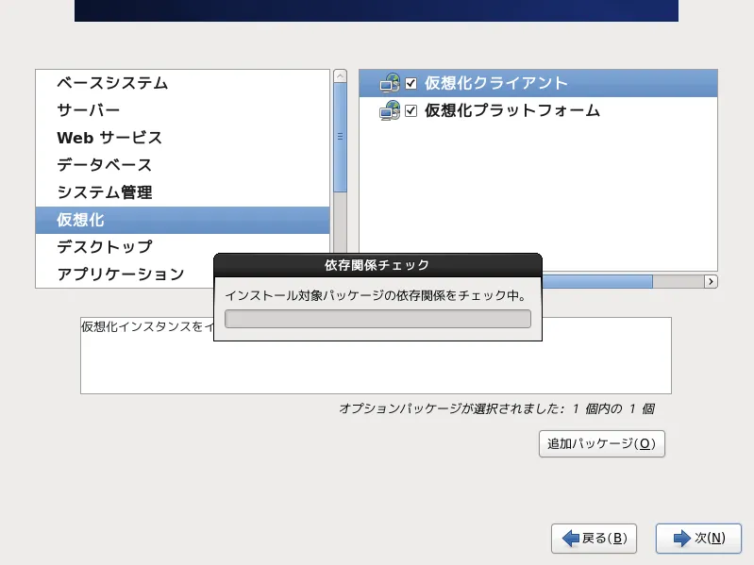Click the オプションパッケージが選択されました status text
The width and height of the screenshot is (754, 565).
(496, 408)
